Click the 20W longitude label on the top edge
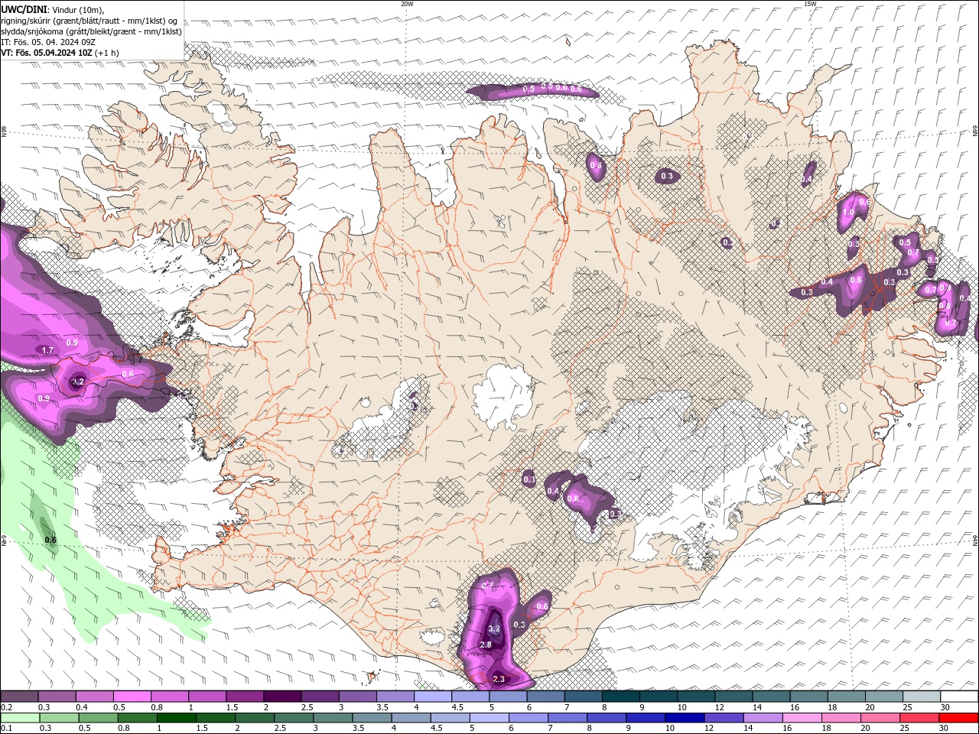 point(407,4)
